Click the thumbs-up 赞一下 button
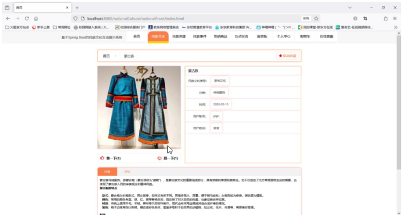The width and height of the screenshot is (402, 222). coord(110,158)
